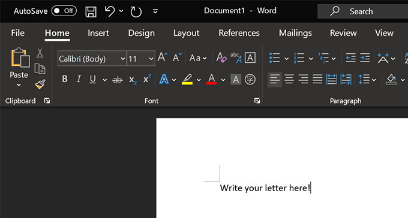Open the Mailings tab
408x218 pixels.
[295, 33]
